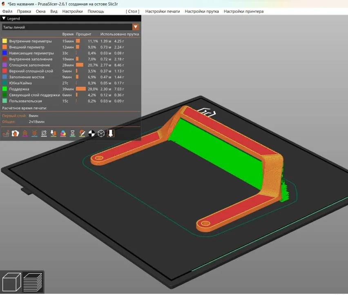Toggle travel moves visibility icon
The image size is (348, 295).
(6, 133)
